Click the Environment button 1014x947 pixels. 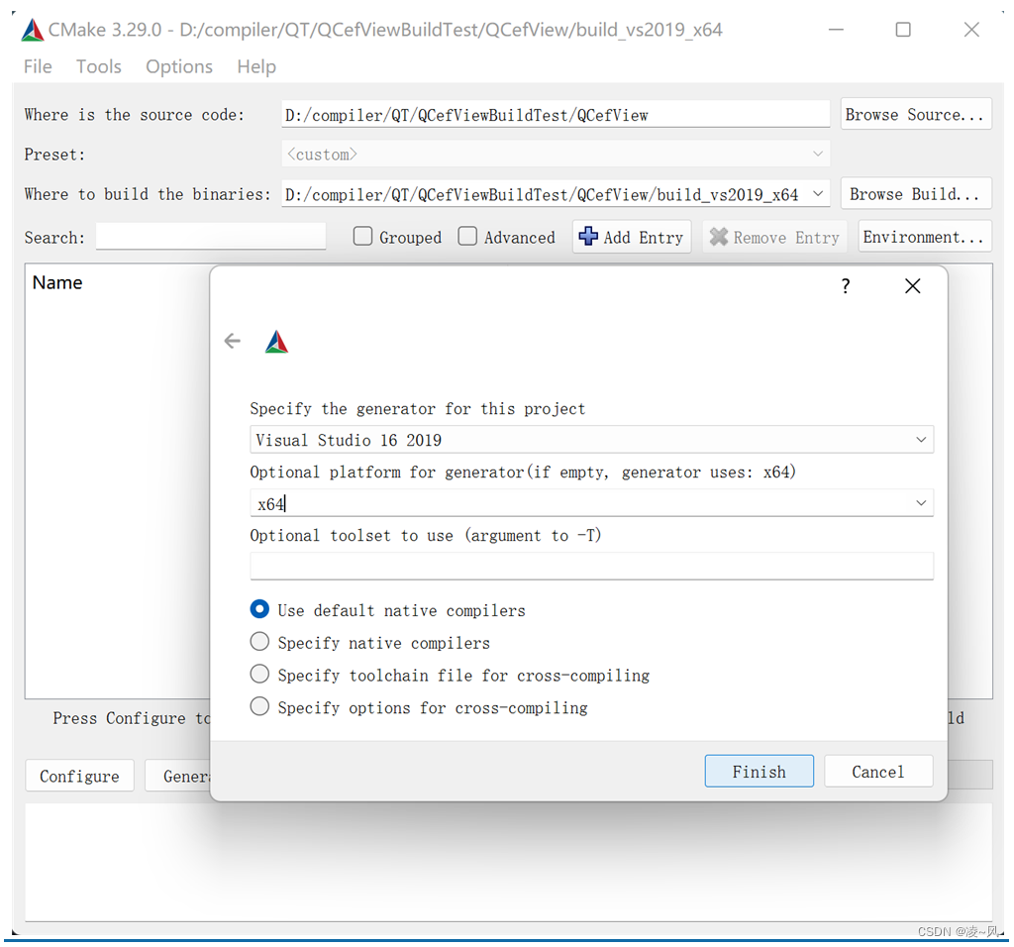point(925,237)
